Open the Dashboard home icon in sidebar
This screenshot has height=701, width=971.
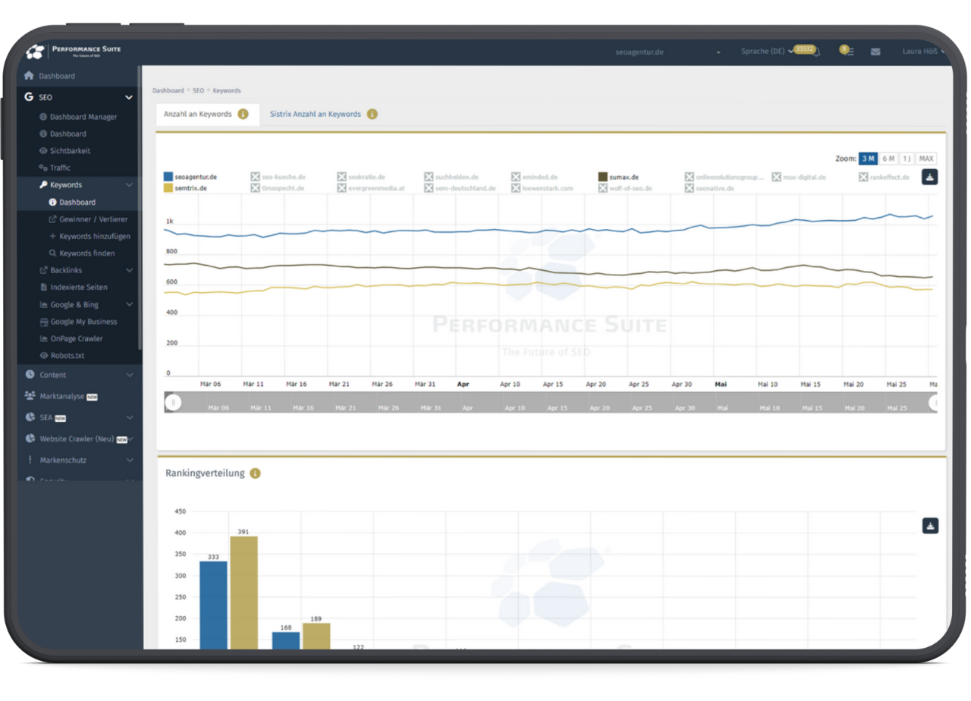(x=29, y=76)
